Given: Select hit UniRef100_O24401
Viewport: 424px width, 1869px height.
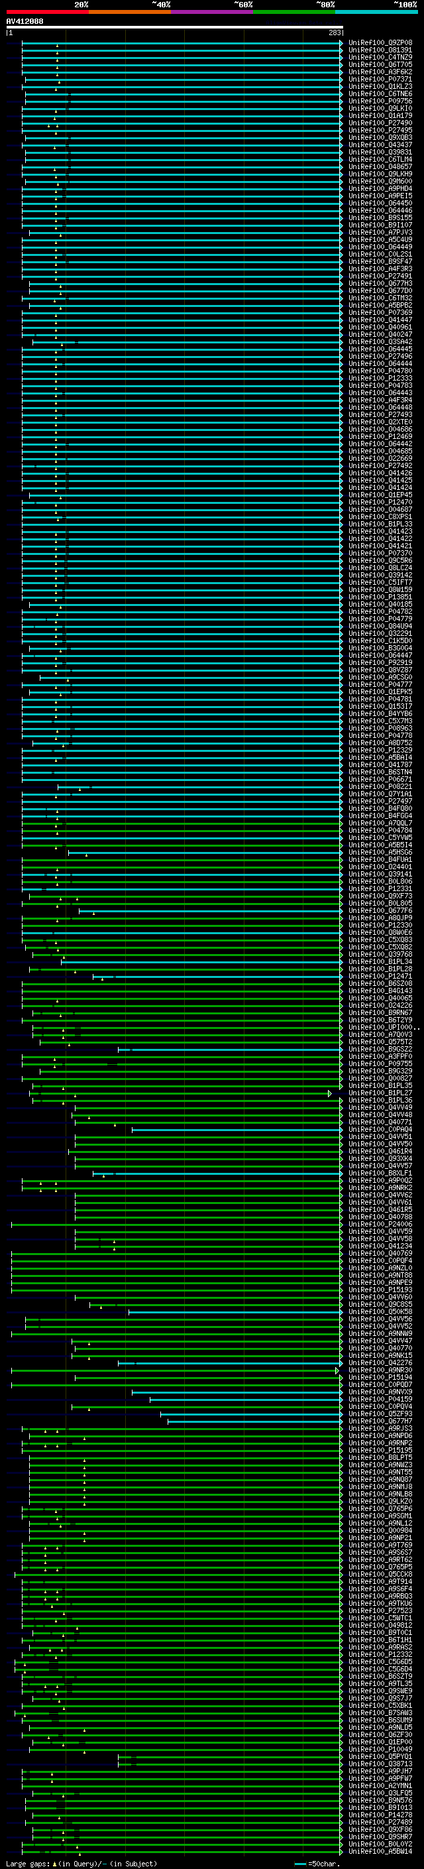Looking at the screenshot, I should pyautogui.click(x=380, y=867).
